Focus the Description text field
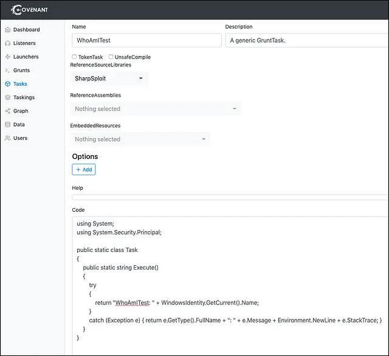Screen dimensions: 389x356 (306, 40)
